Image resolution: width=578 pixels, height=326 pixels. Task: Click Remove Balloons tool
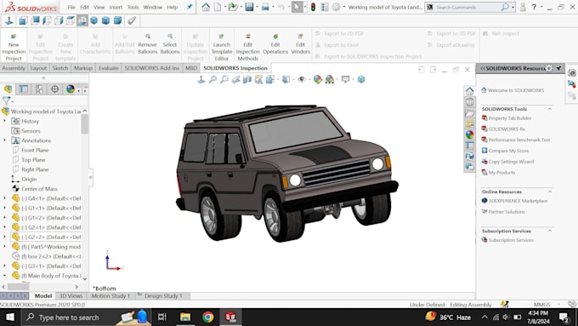coord(147,44)
